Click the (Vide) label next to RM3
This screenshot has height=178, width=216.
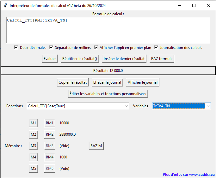tap(64, 146)
